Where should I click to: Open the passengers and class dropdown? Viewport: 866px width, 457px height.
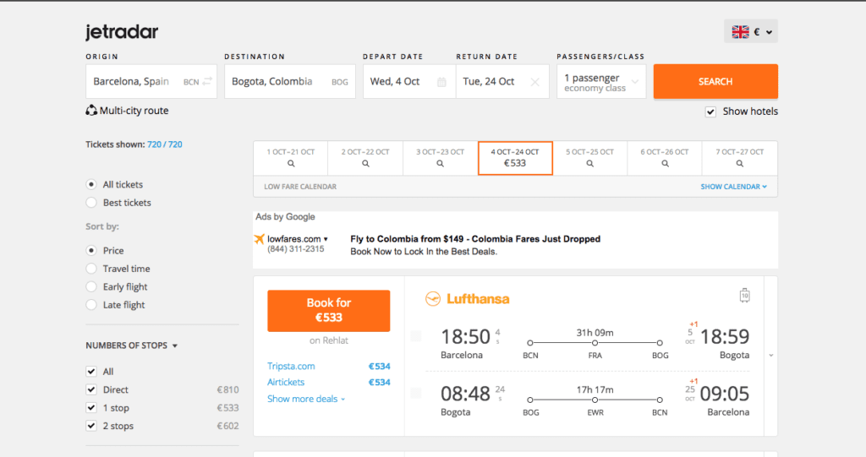601,82
